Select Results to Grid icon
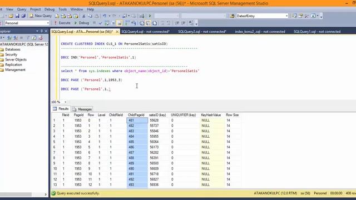This screenshot has width=356, height=200. point(148,23)
